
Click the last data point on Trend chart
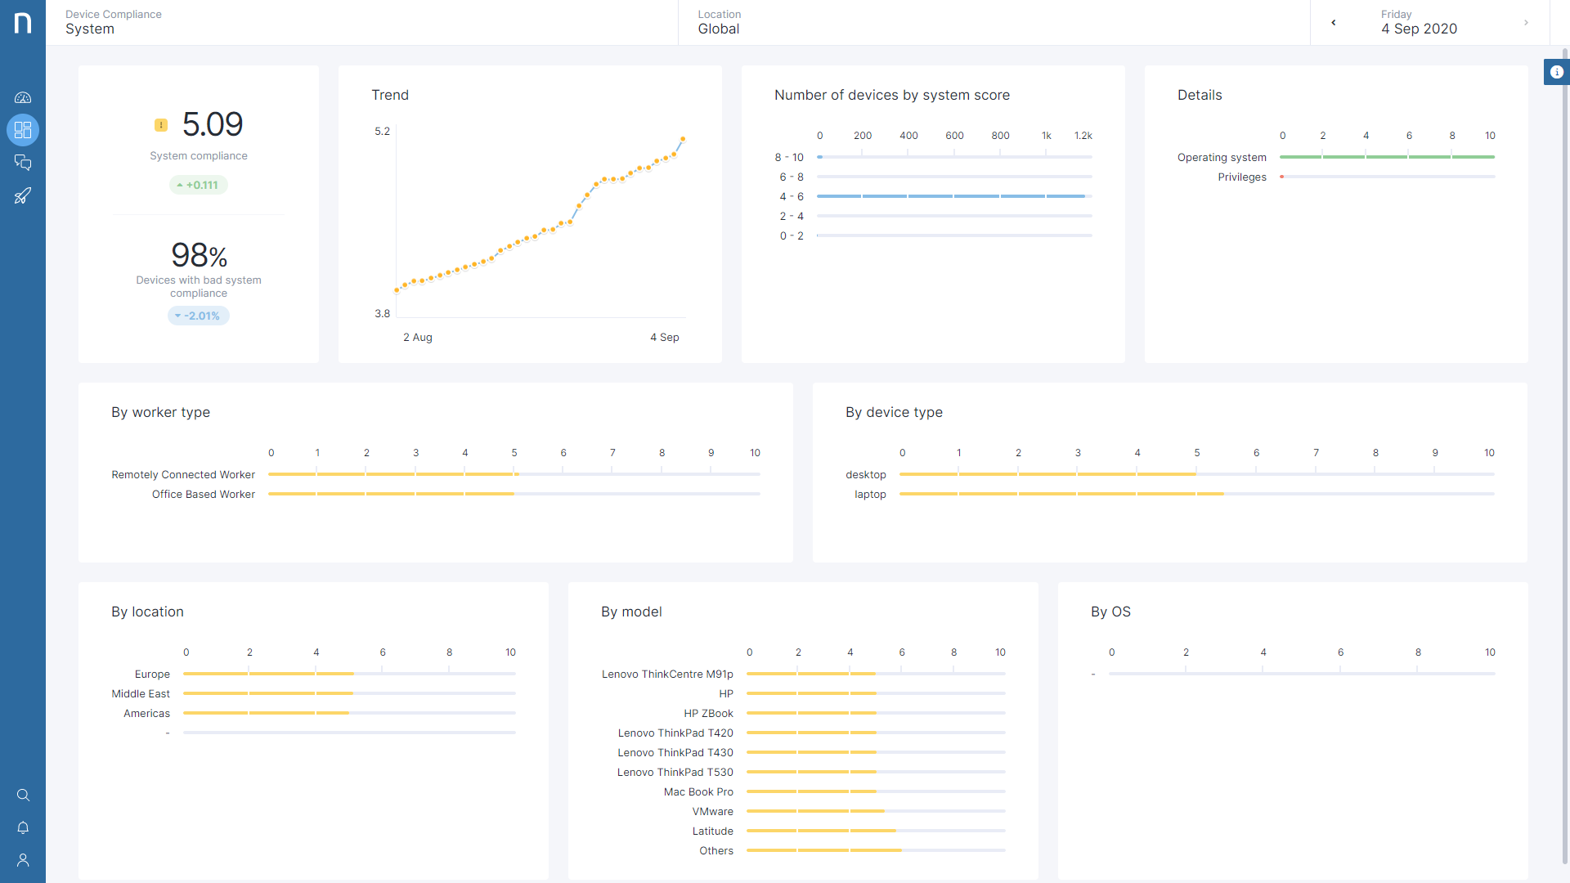click(x=683, y=139)
